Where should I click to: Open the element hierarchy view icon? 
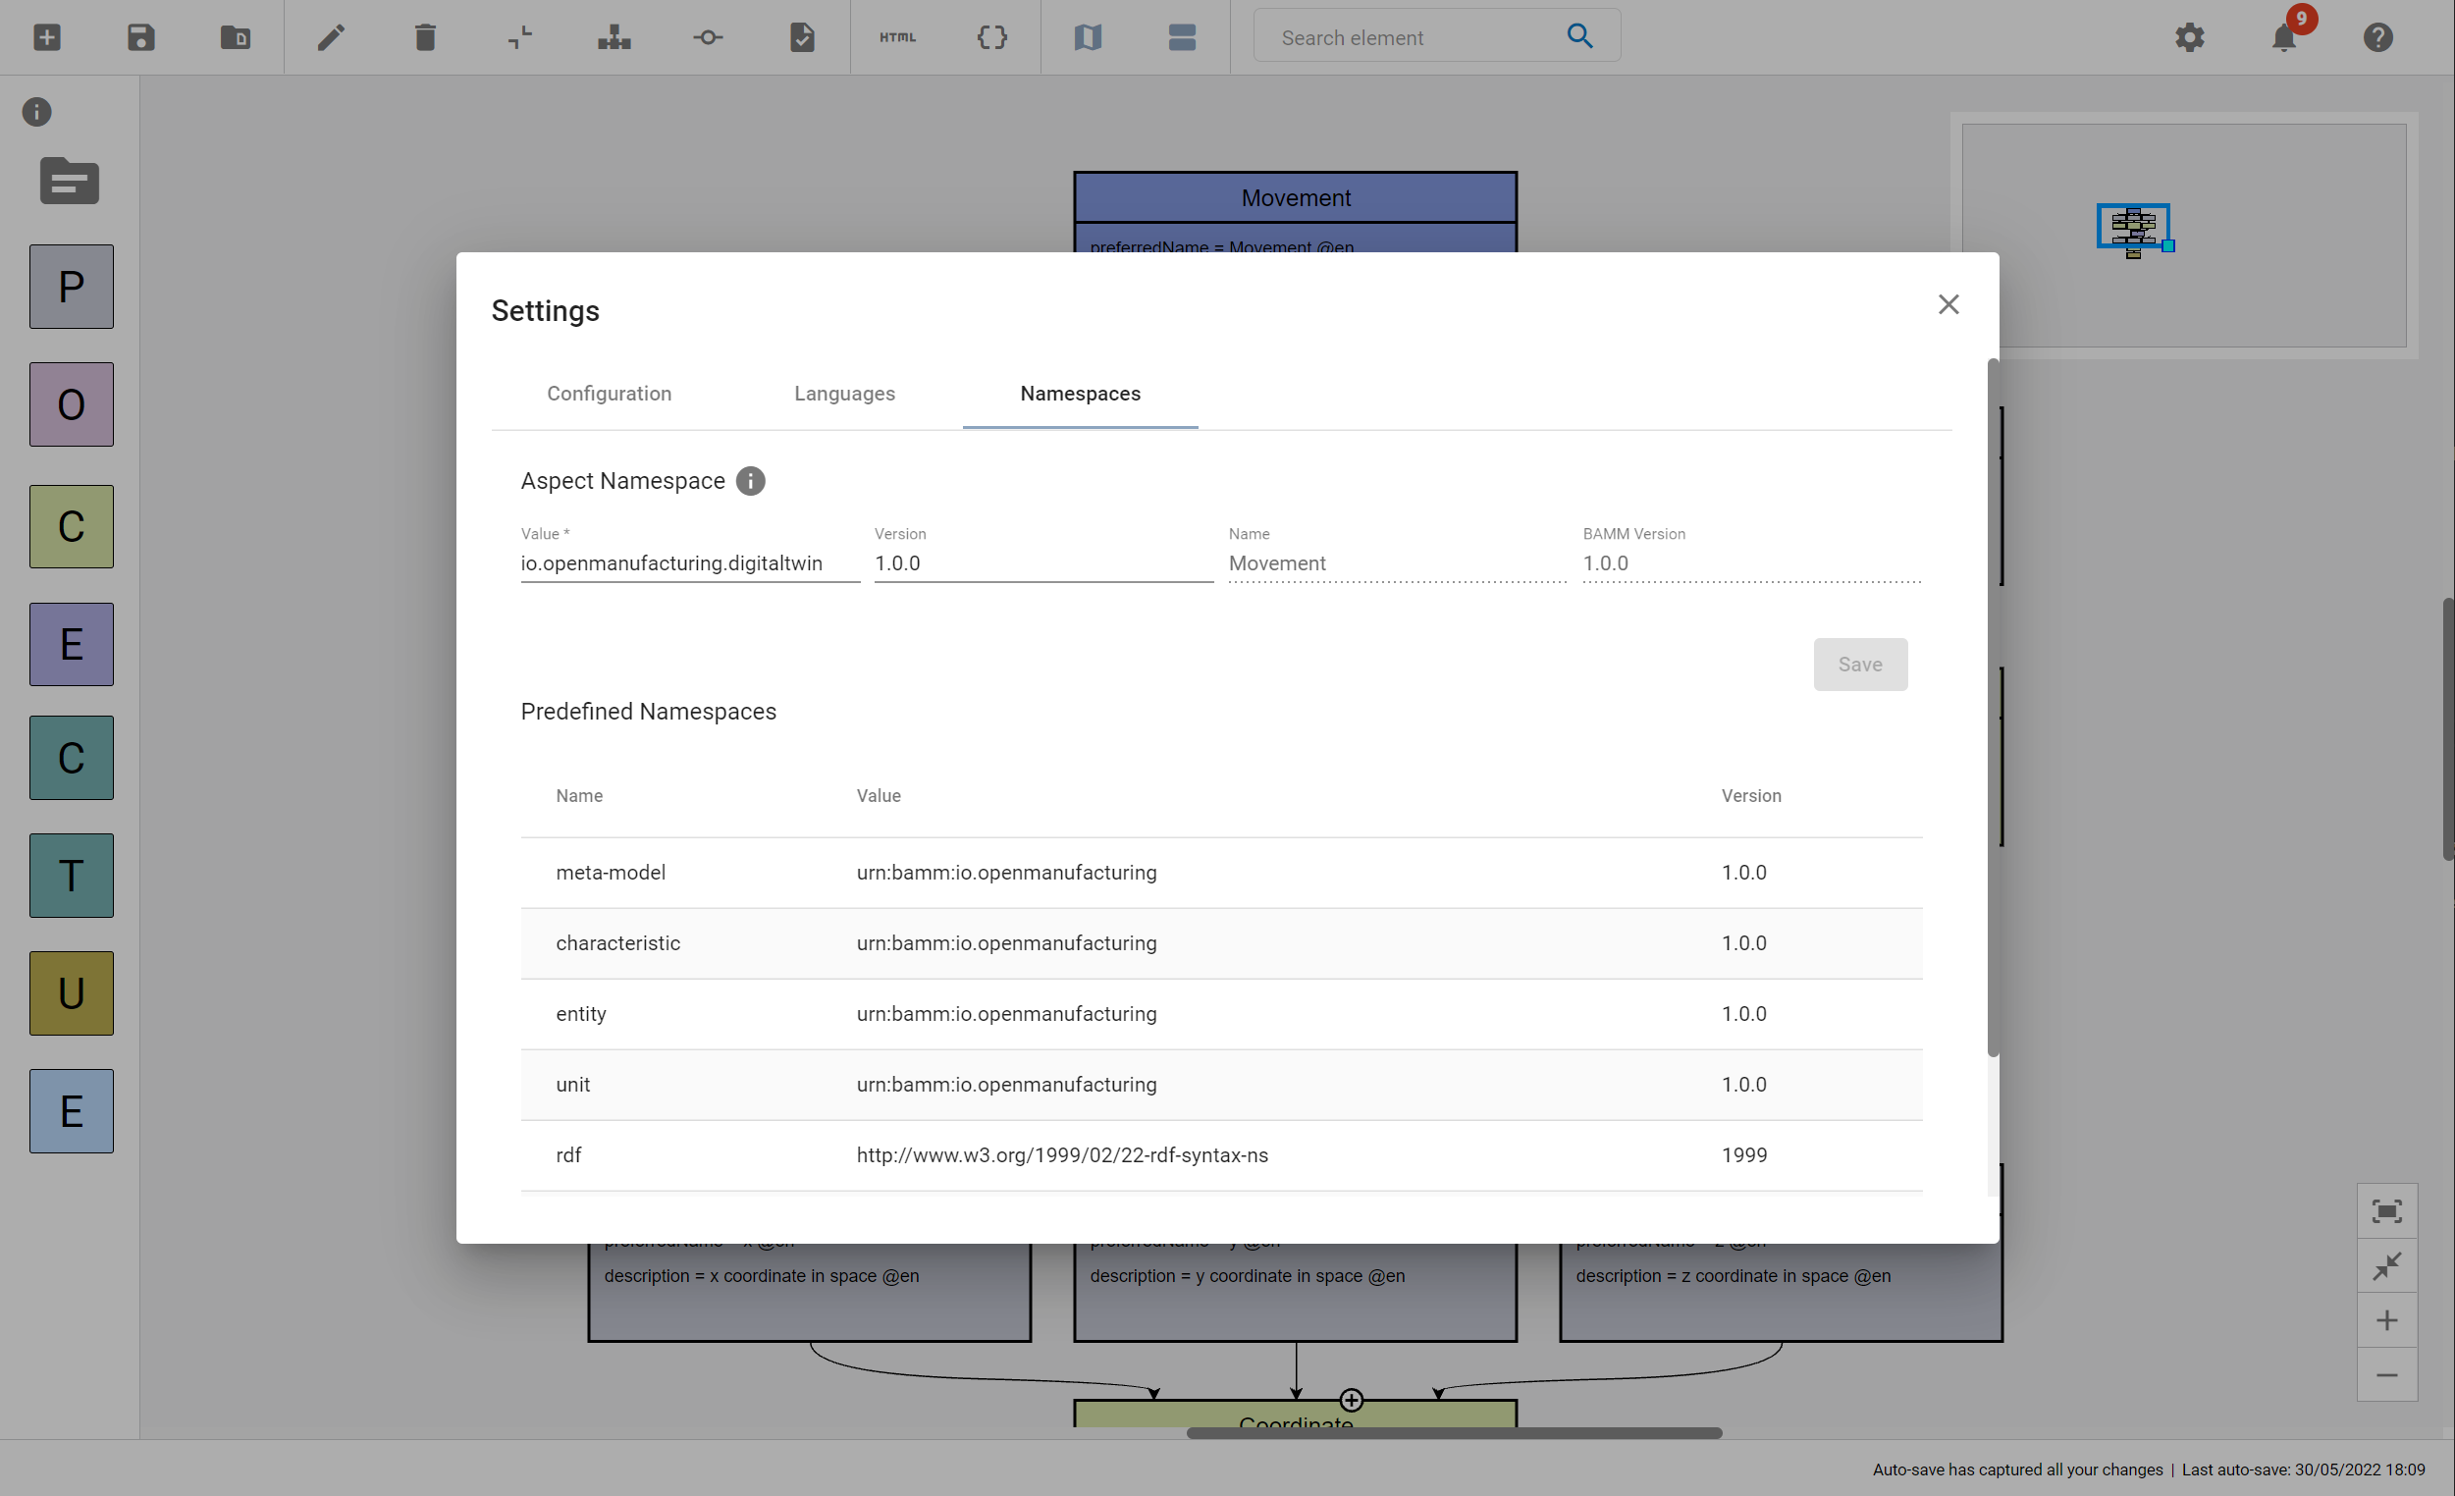[x=614, y=35]
